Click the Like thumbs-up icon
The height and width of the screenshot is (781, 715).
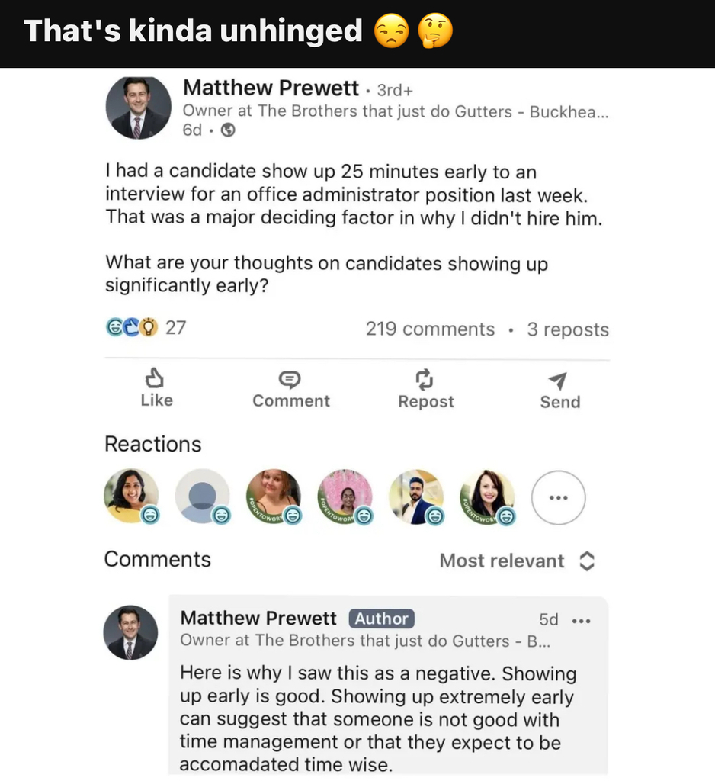tap(156, 378)
